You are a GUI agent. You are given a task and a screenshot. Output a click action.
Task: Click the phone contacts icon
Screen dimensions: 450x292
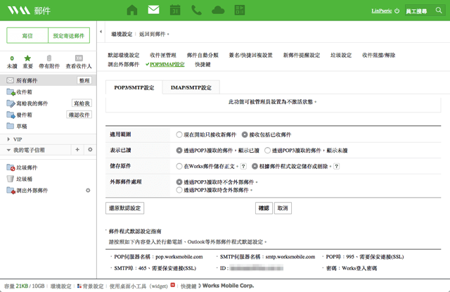(x=196, y=11)
